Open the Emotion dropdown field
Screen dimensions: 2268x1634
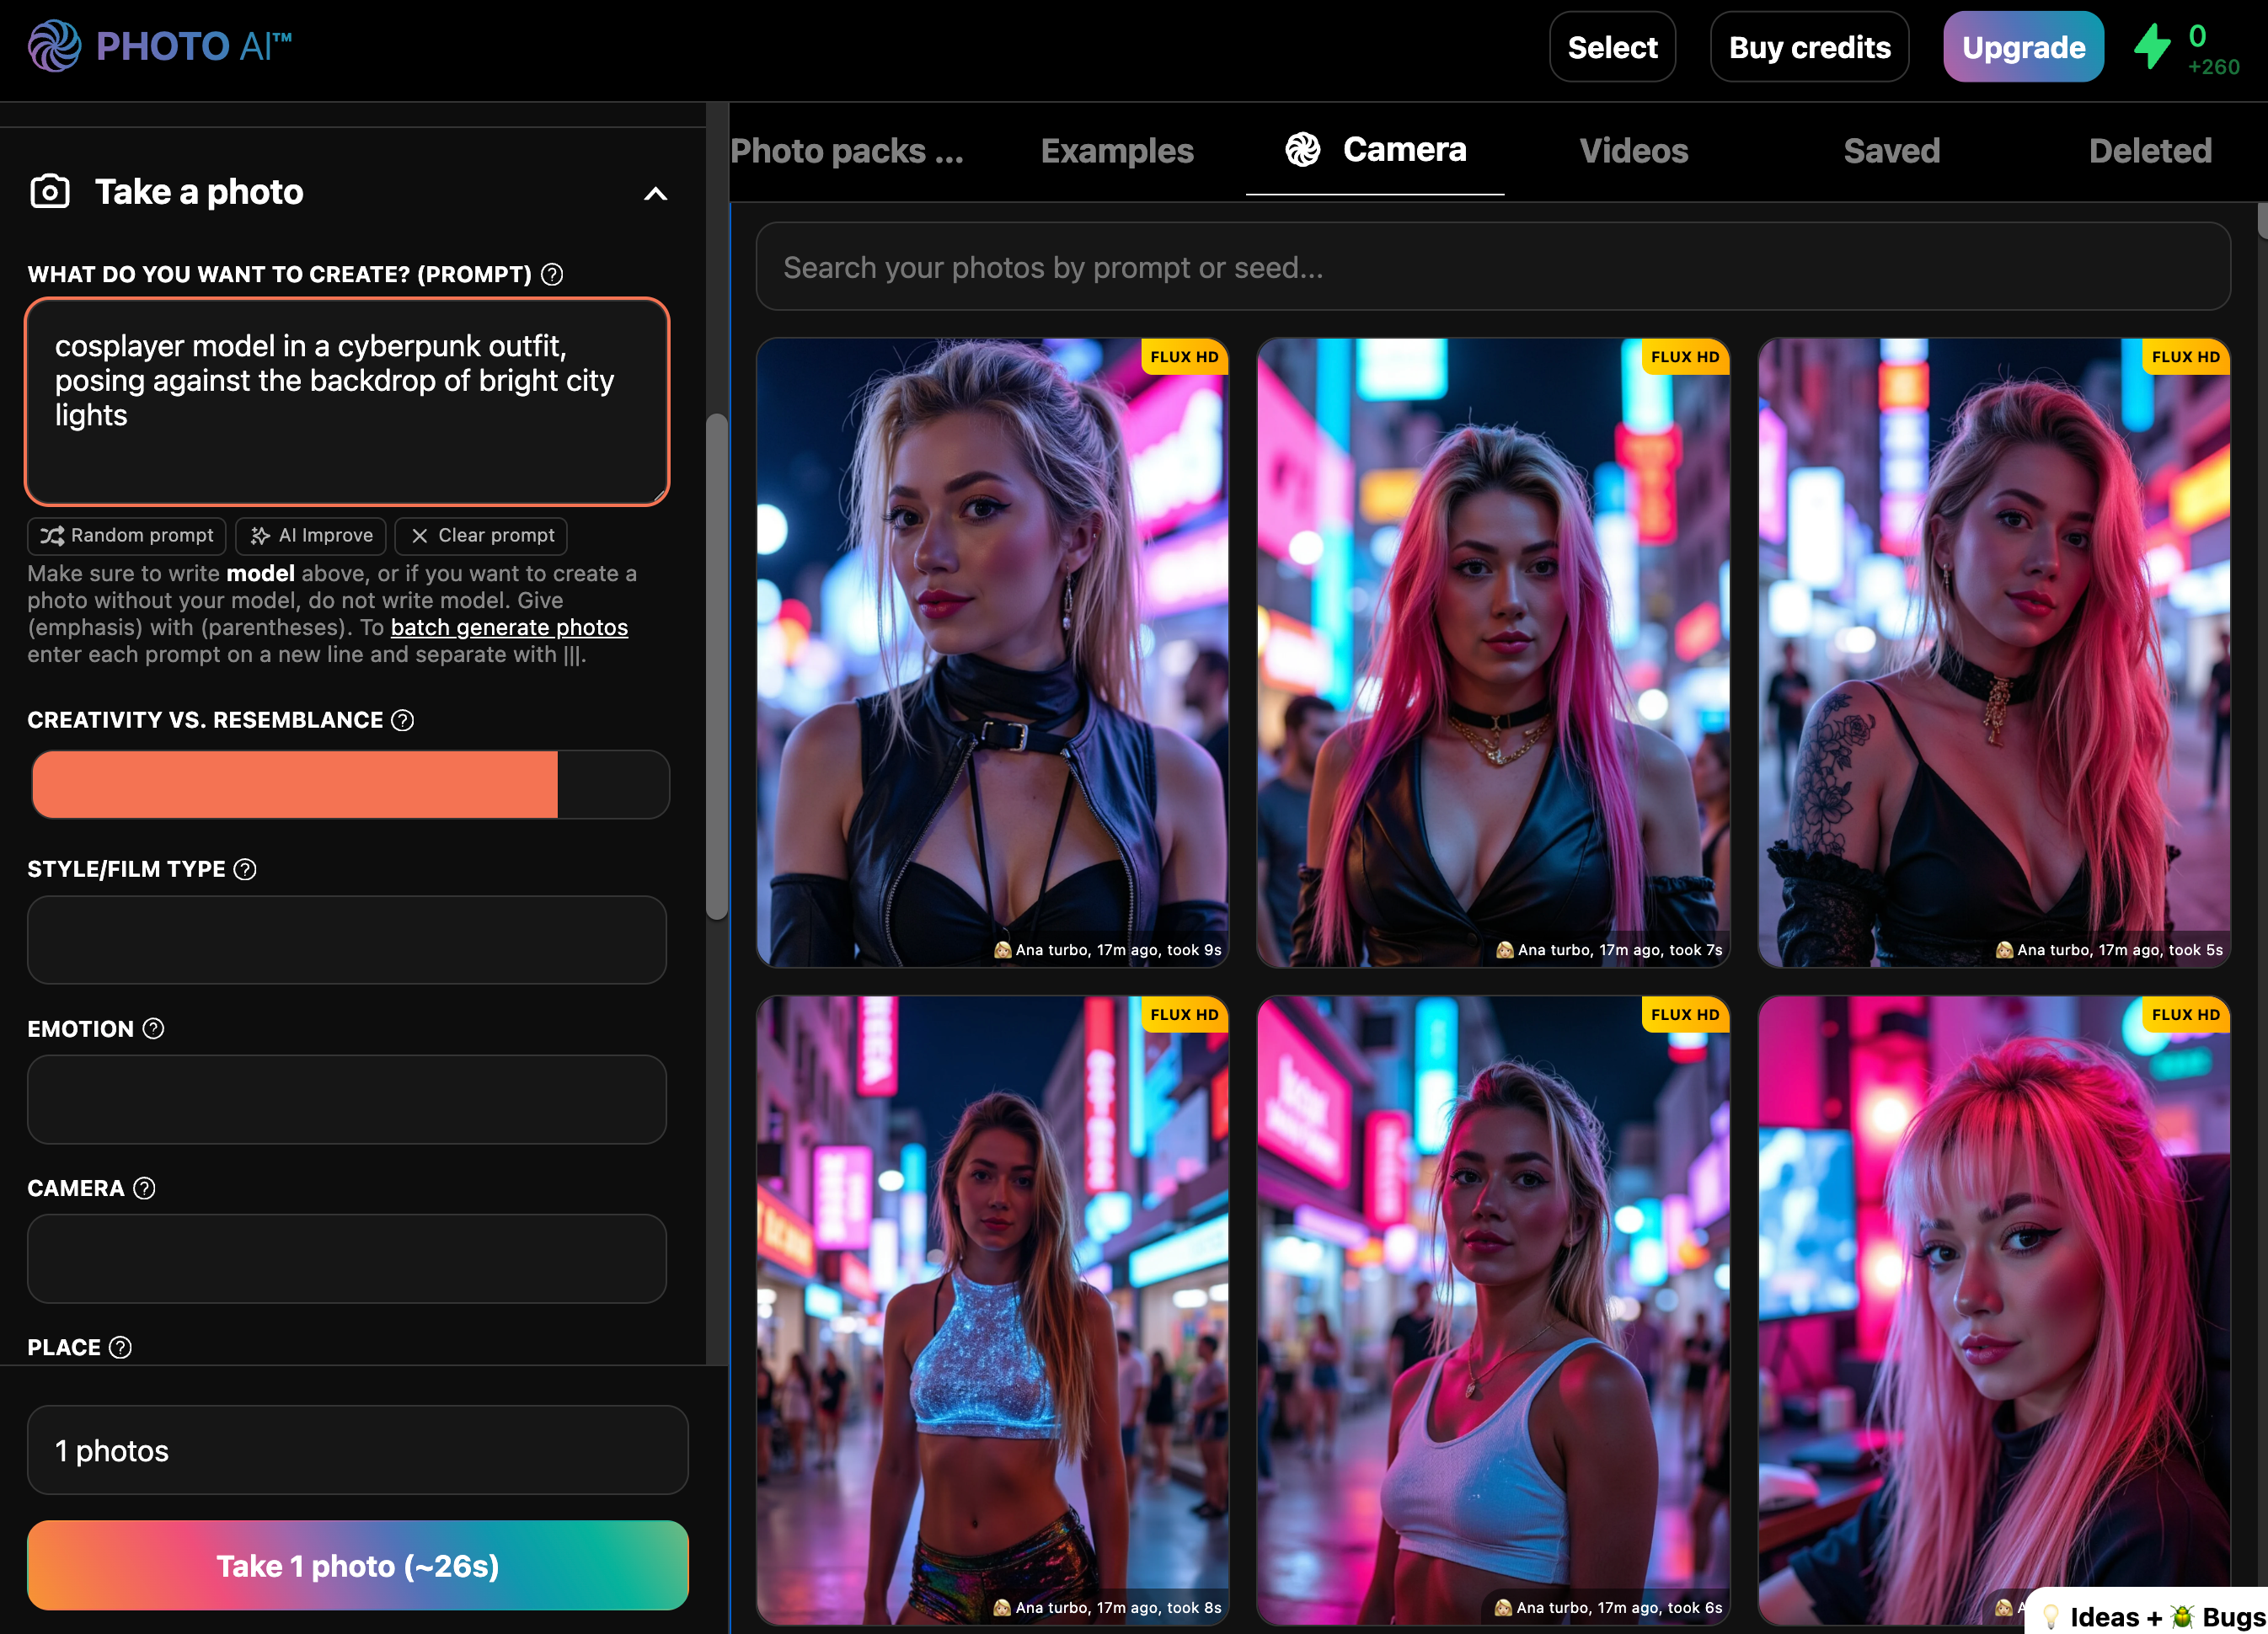(346, 1099)
